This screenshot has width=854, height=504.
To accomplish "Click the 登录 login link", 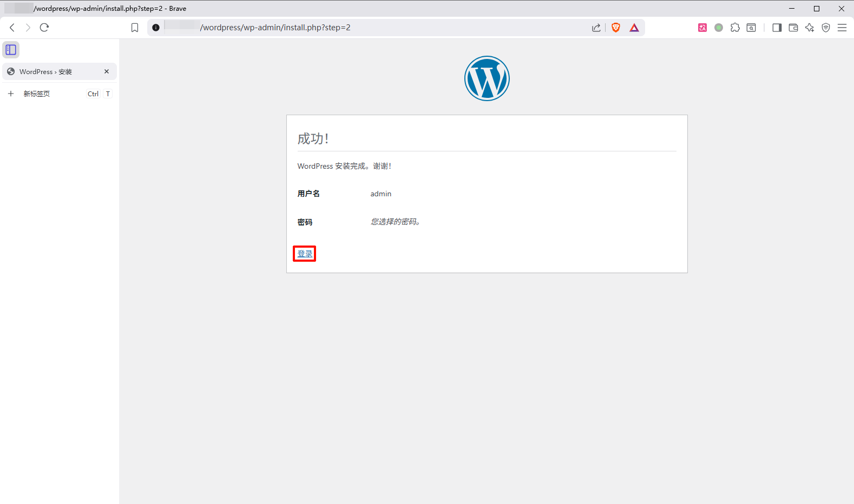I will [x=305, y=254].
